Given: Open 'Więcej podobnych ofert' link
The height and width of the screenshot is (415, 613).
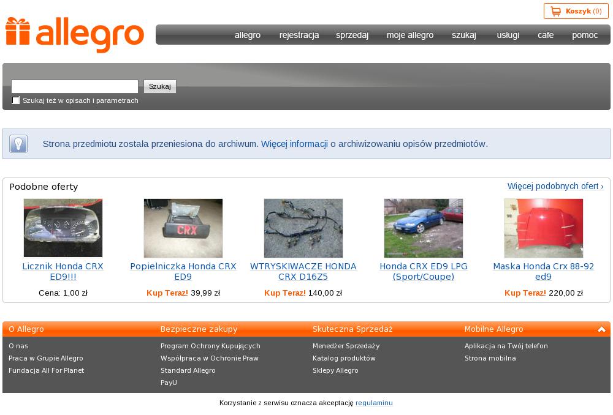Looking at the screenshot, I should point(555,186).
